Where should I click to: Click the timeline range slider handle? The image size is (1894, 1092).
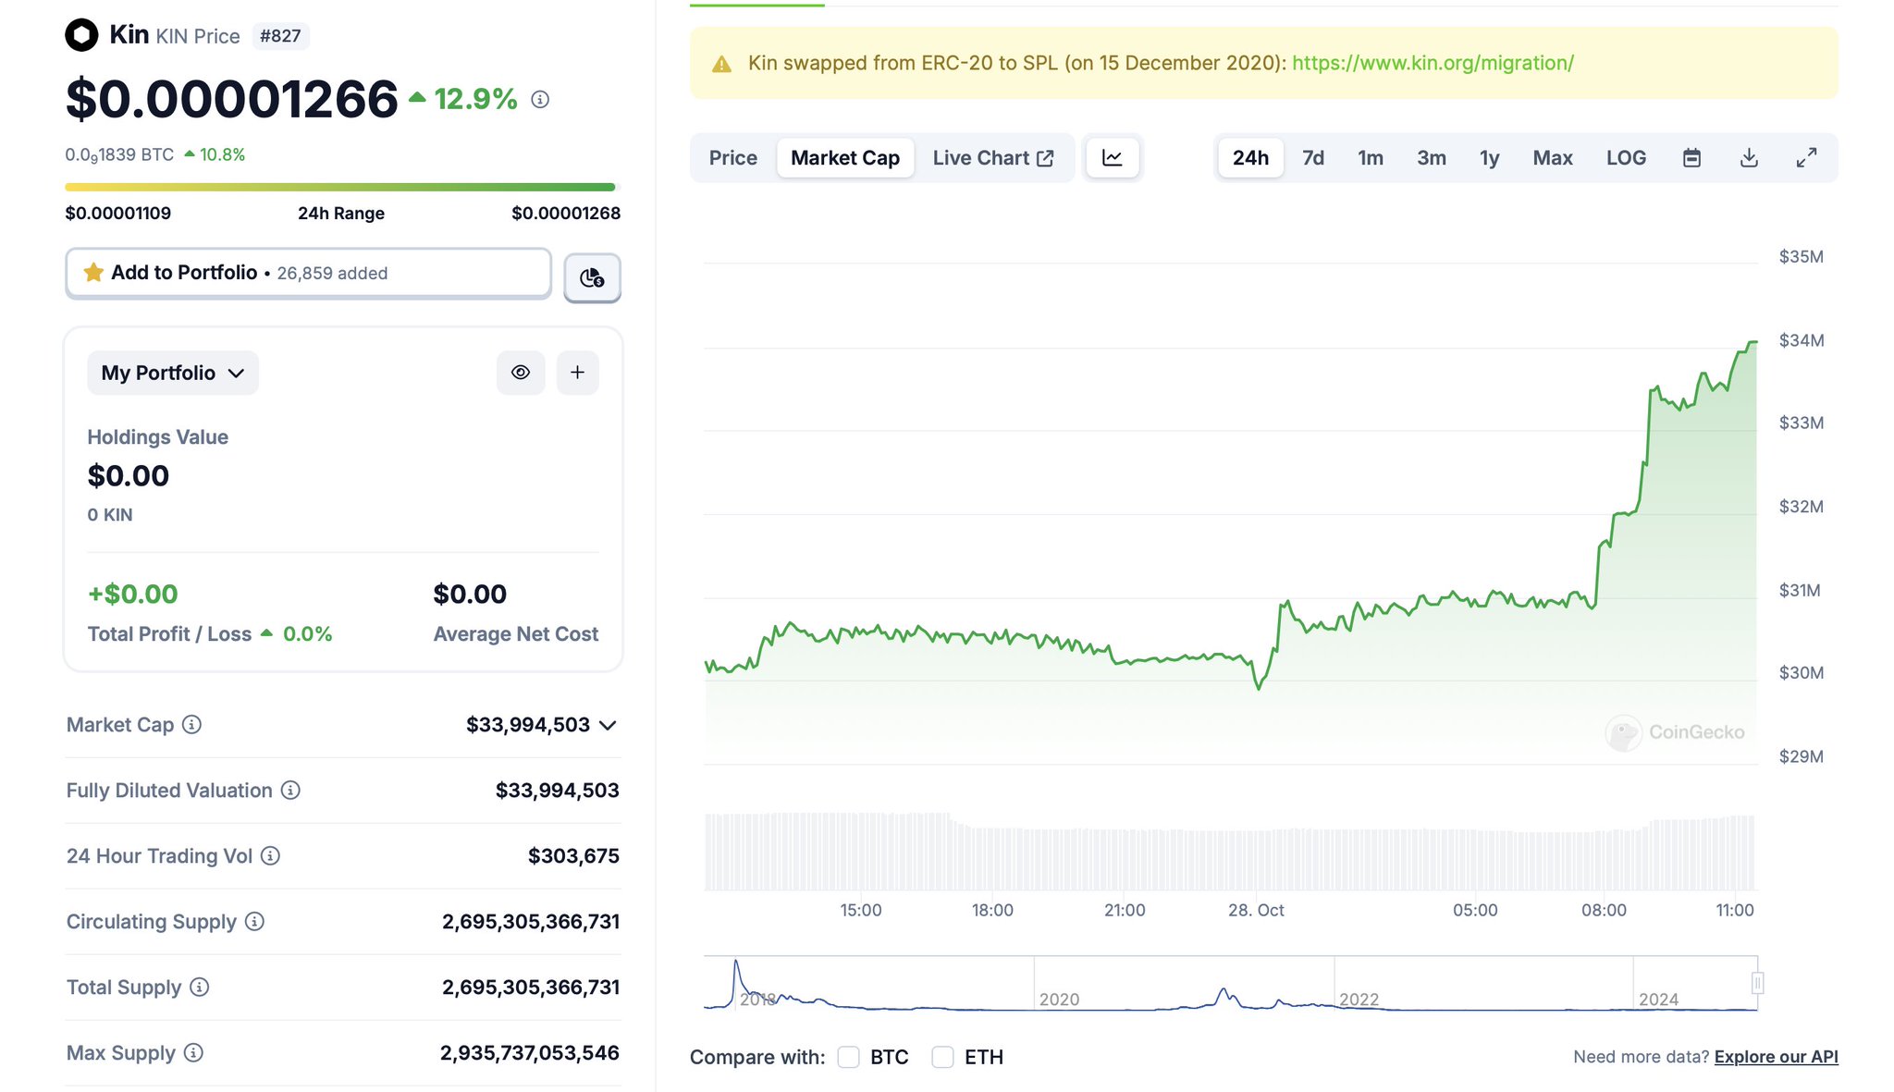[x=1757, y=983]
